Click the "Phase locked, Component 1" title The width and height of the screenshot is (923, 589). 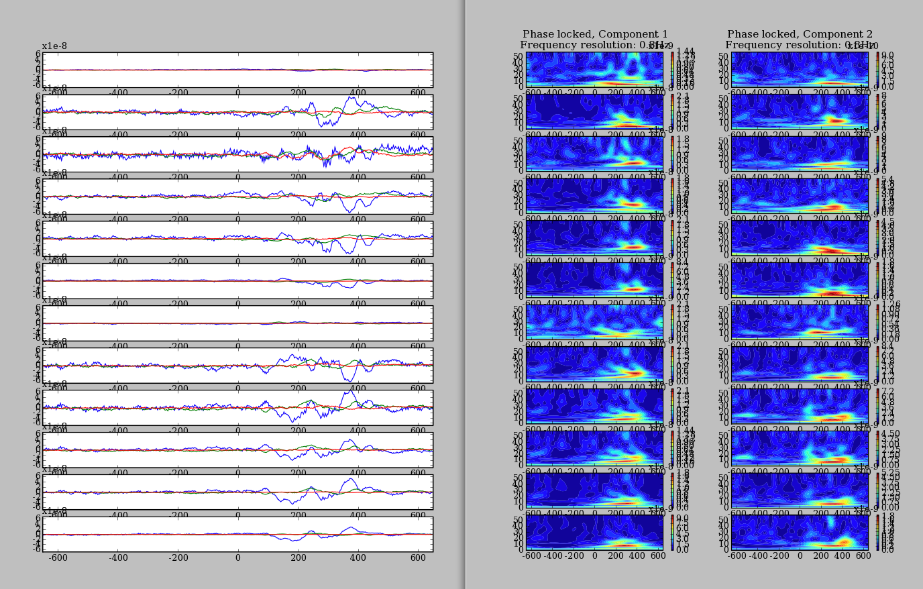[595, 34]
